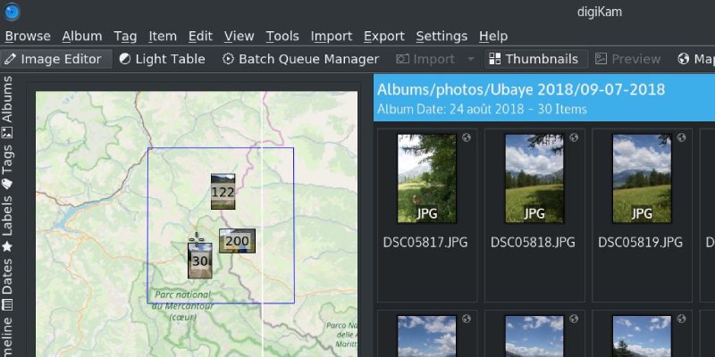Viewport: 715px width, 357px height.
Task: Click the geolocation globe icon on DSC05819.JPG
Action: pos(682,137)
